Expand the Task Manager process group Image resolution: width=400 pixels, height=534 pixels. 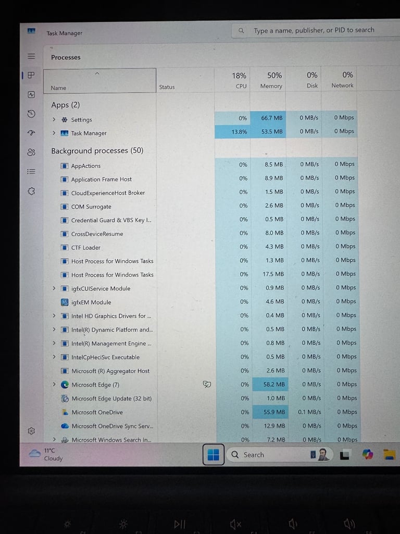tap(54, 133)
